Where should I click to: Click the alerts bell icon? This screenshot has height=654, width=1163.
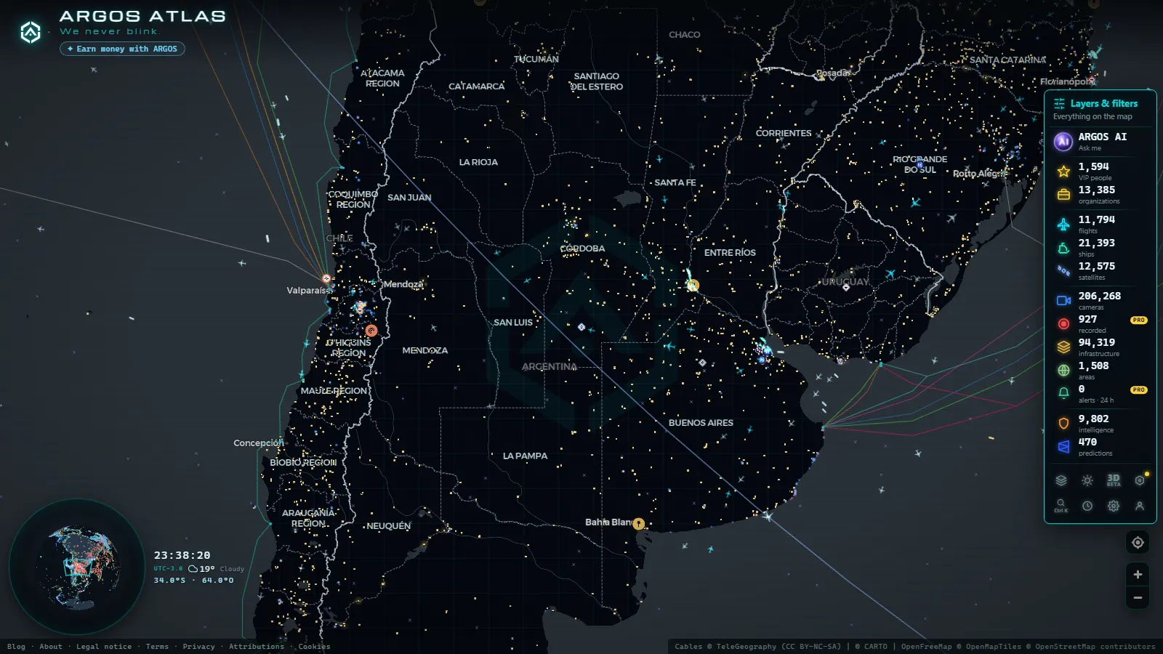tap(1063, 393)
